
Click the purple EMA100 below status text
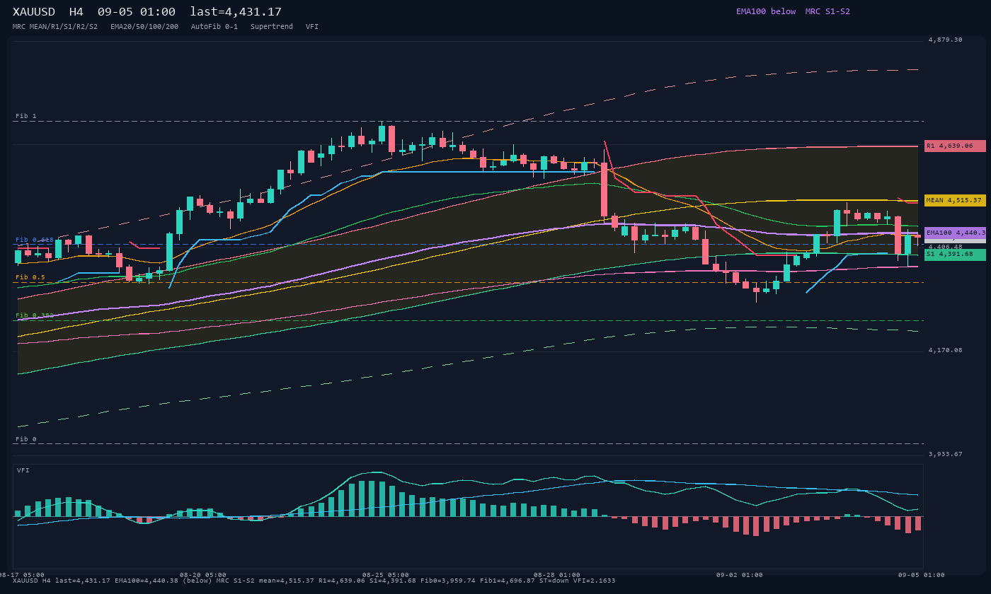(x=766, y=11)
